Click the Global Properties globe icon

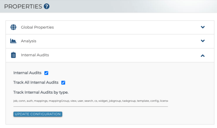pos(13,27)
